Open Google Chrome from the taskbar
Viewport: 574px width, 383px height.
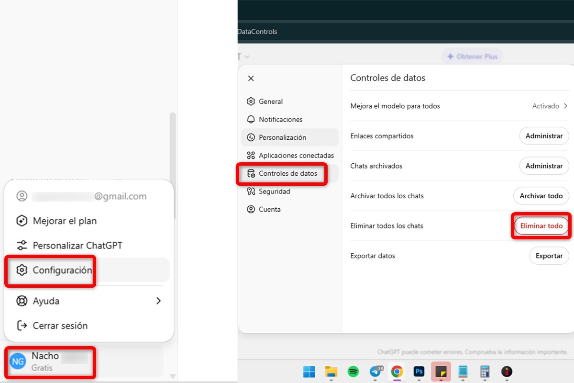(x=397, y=372)
